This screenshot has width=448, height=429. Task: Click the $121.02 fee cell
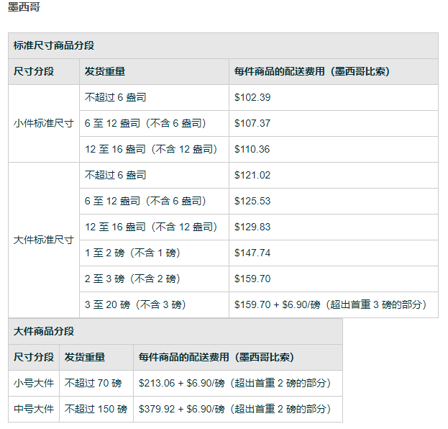click(252, 175)
